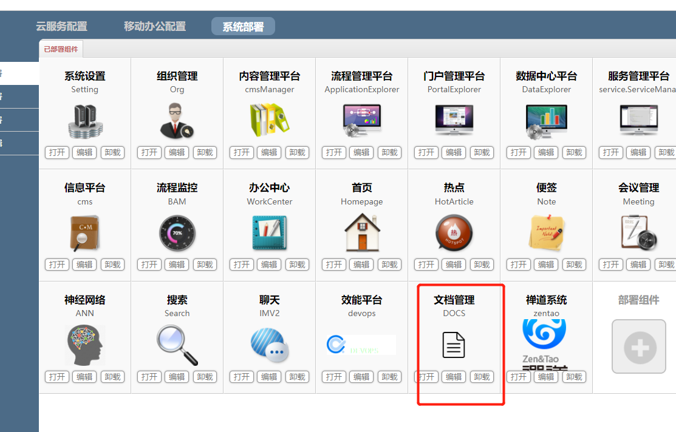Click 打开 for 神经网络 ANN

click(57, 377)
